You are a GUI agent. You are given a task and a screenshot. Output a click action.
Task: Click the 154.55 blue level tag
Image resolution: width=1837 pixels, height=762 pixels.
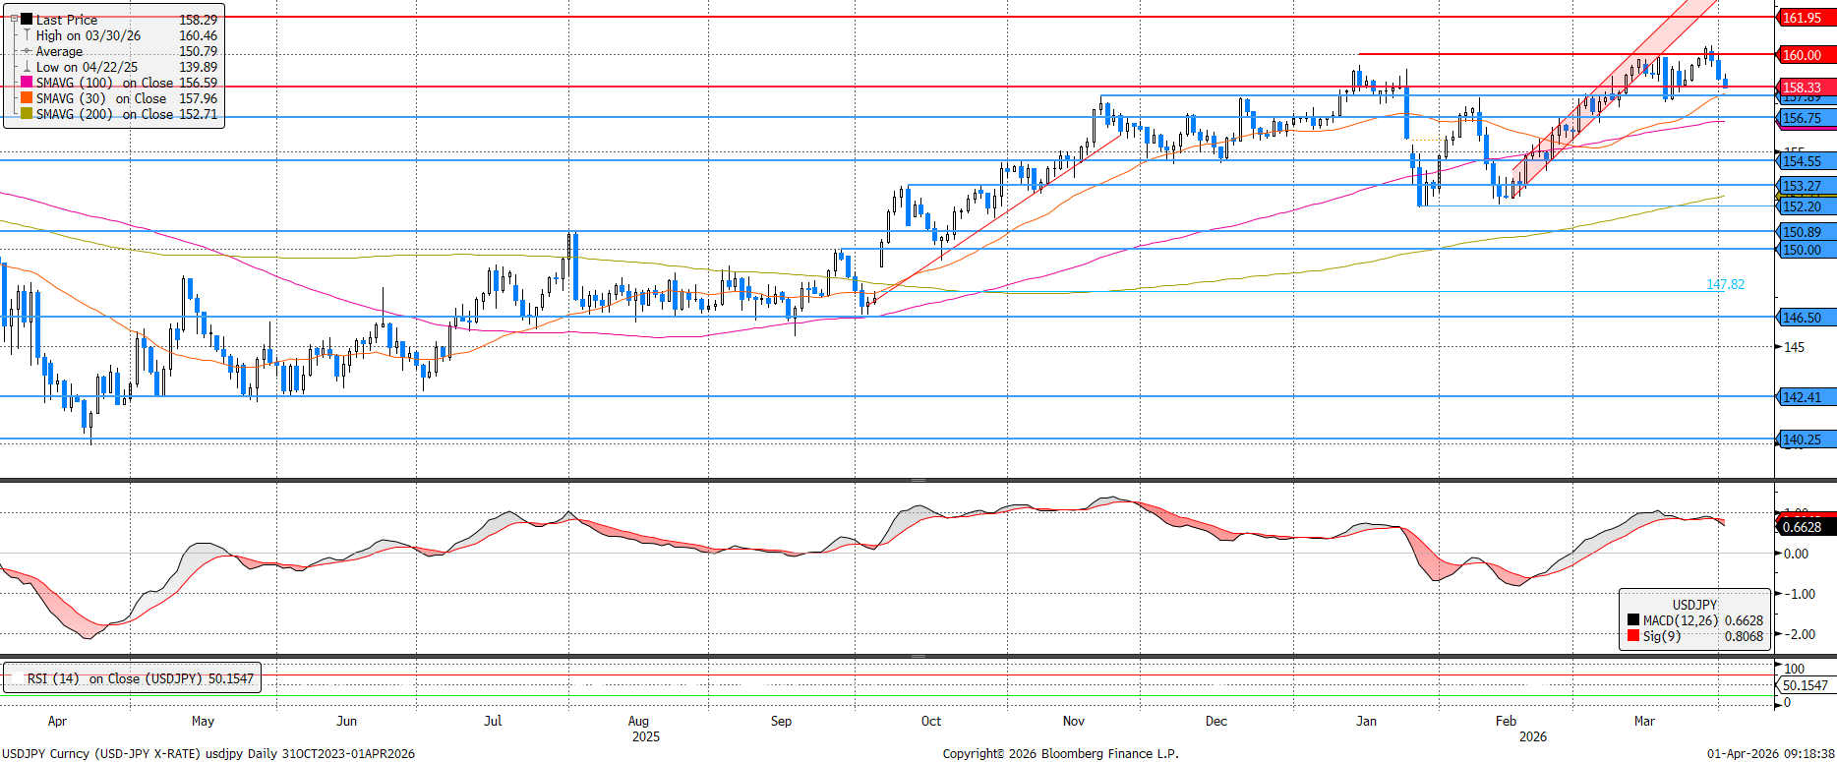[x=1806, y=161]
